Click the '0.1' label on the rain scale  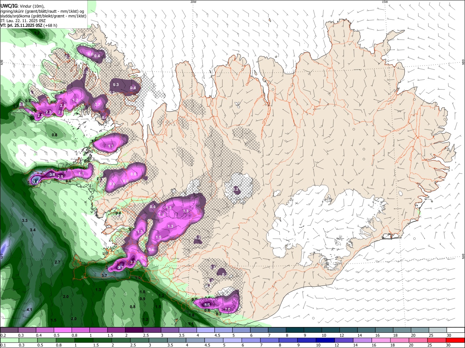pyautogui.click(x=3, y=345)
